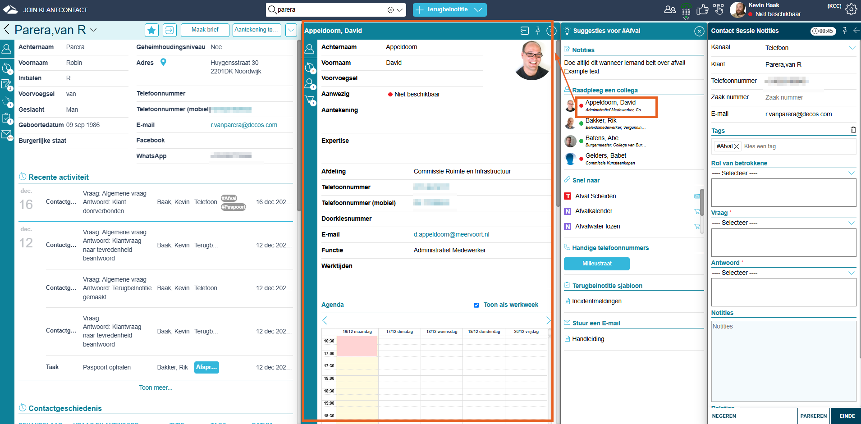861x424 pixels.
Task: Click the EINDE button
Action: pyautogui.click(x=847, y=416)
